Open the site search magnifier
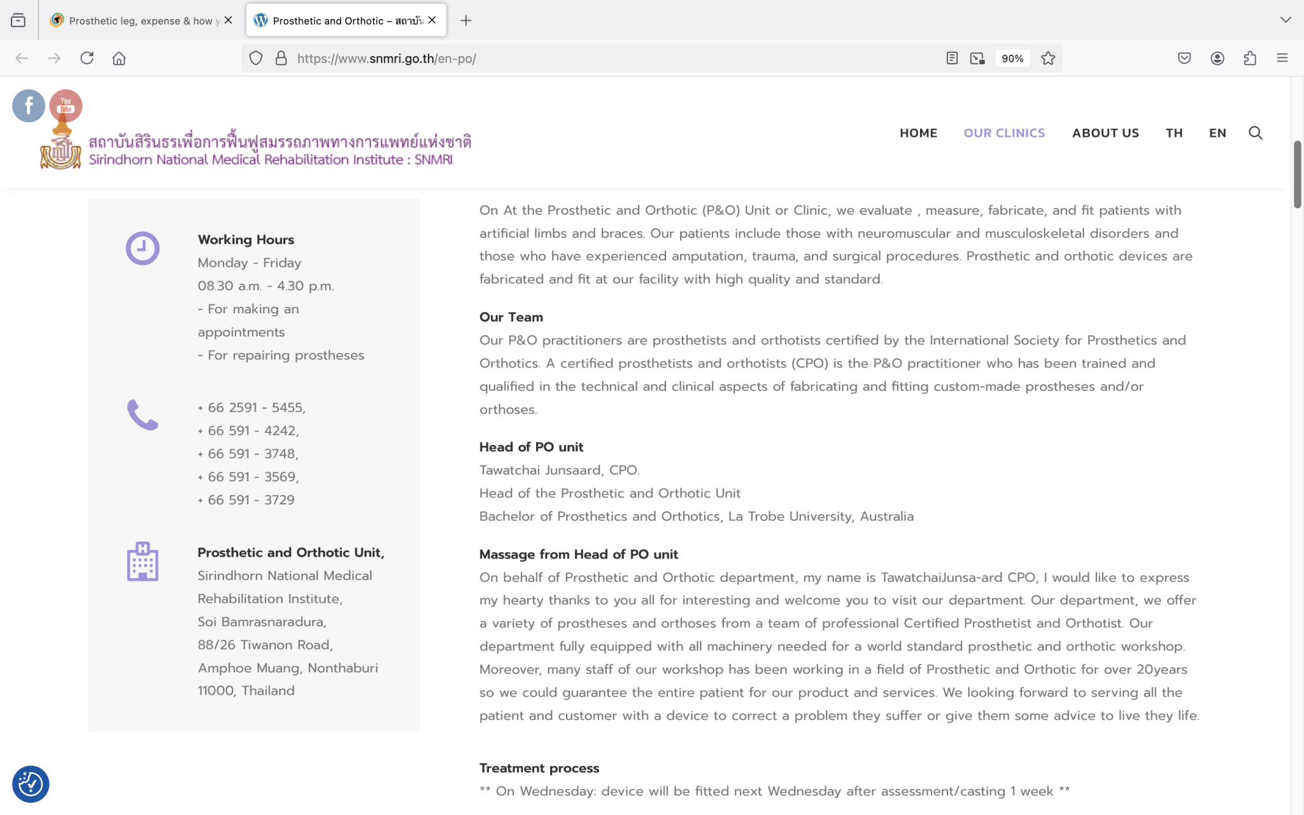This screenshot has width=1304, height=815. 1256,133
